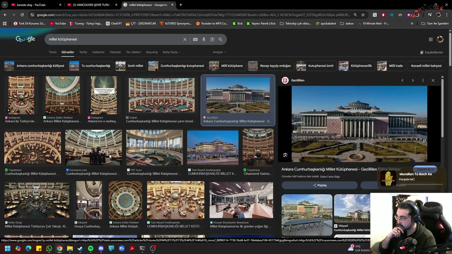Open Kocaeli Büyükşehir Belediyesi image result
The width and height of the screenshot is (452, 254).
241,200
